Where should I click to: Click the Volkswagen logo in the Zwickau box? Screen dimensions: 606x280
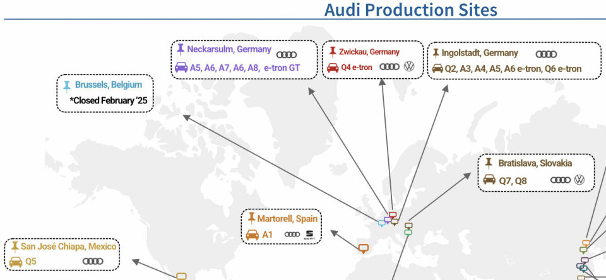coord(409,67)
